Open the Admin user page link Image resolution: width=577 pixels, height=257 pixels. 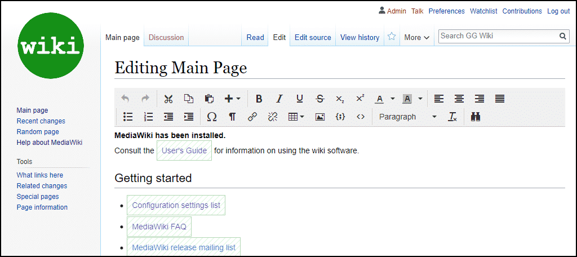(396, 11)
